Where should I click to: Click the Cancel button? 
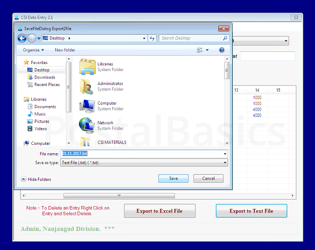pos(208,179)
